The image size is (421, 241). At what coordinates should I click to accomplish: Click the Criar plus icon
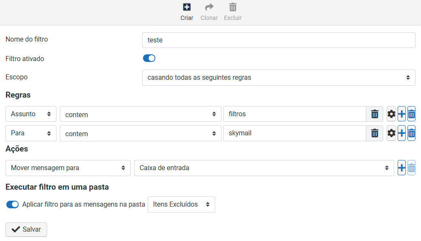pos(187,7)
